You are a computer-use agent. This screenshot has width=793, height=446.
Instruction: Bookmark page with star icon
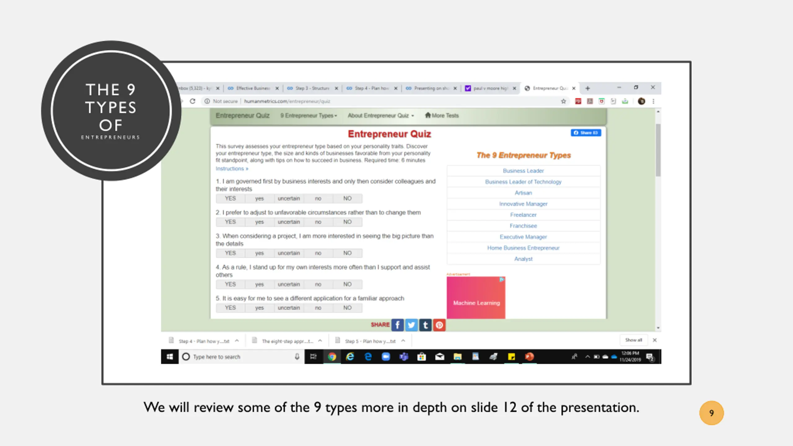tap(563, 101)
